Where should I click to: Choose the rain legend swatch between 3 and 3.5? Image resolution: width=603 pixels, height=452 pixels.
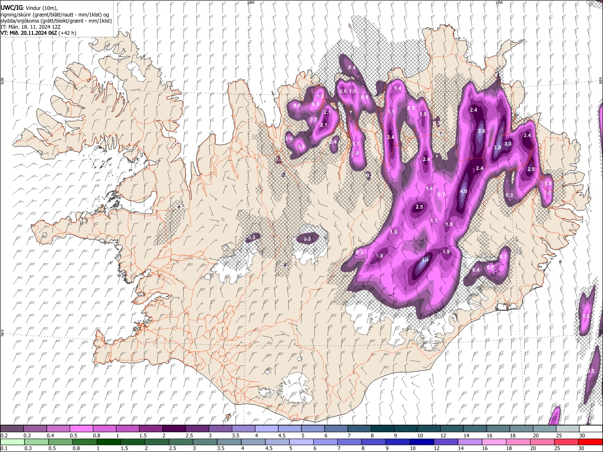[205, 442]
